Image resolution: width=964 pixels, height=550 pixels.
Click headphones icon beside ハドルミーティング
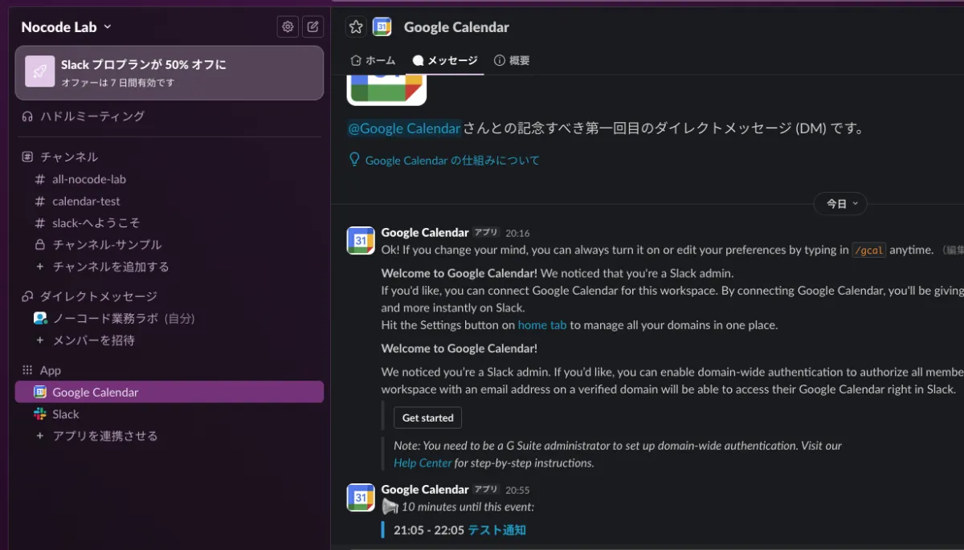pyautogui.click(x=27, y=116)
